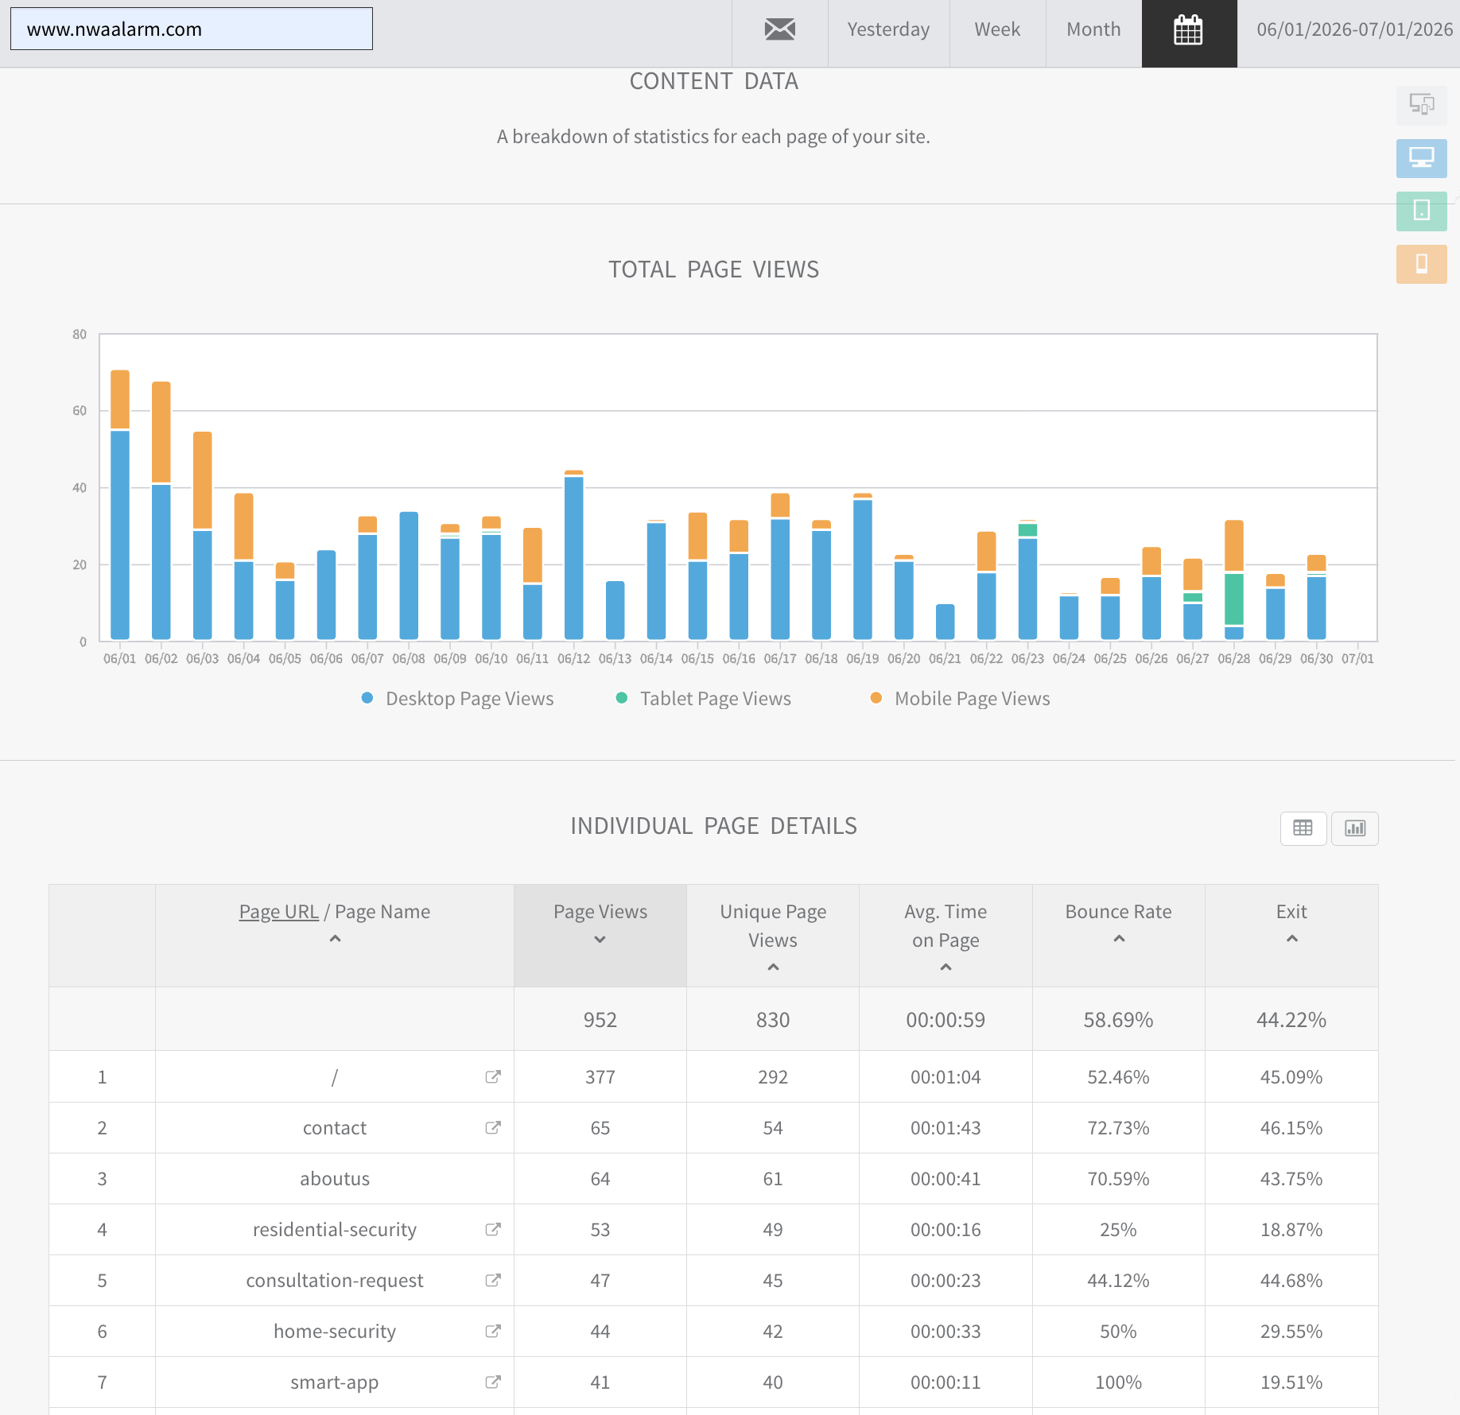Image resolution: width=1460 pixels, height=1415 pixels.
Task: Switch to bar chart view icon
Action: point(1355,828)
